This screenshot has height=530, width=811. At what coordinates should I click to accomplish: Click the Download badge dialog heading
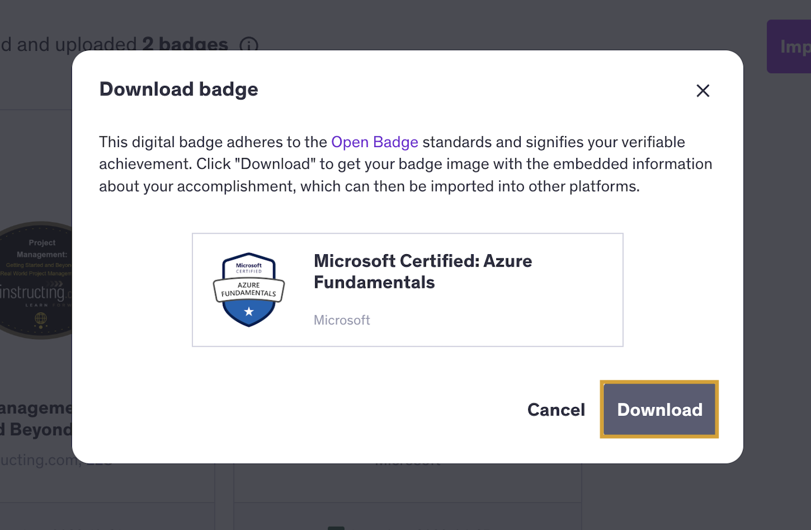pyautogui.click(x=178, y=89)
